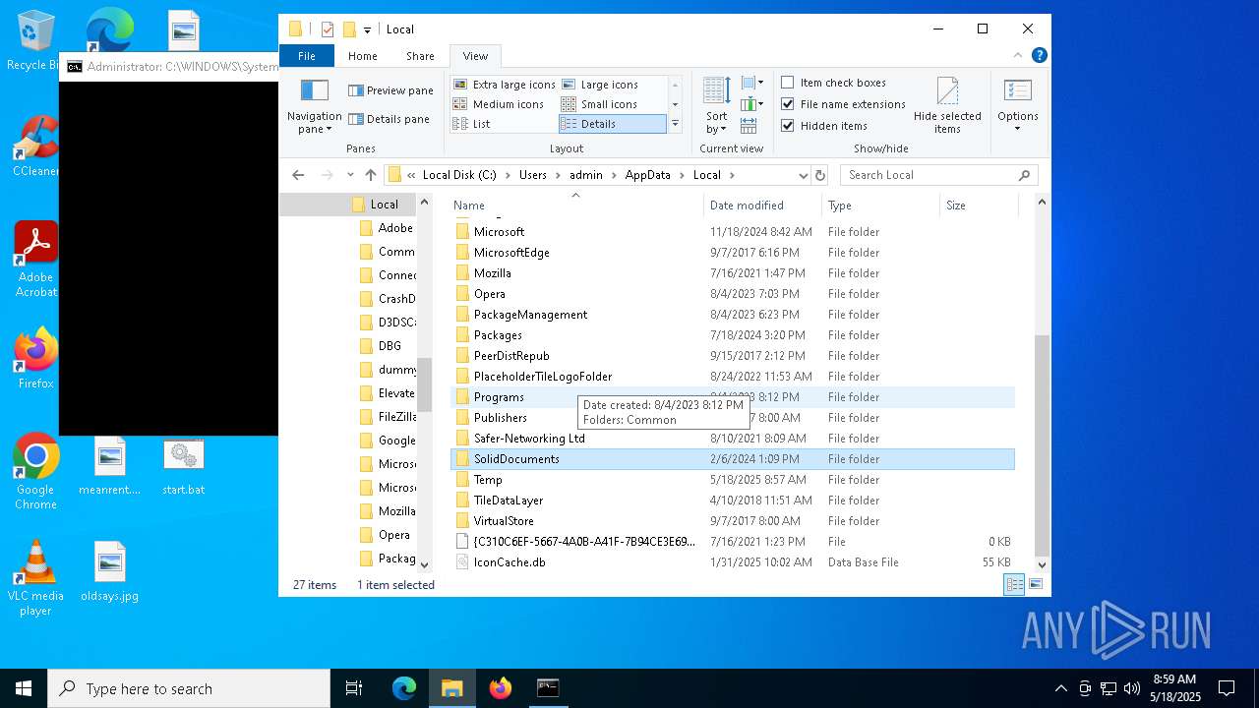Expand the layout gallery dropdown
The width and height of the screenshot is (1259, 708).
coord(675,124)
